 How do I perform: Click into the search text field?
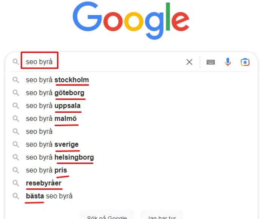[x=114, y=62]
